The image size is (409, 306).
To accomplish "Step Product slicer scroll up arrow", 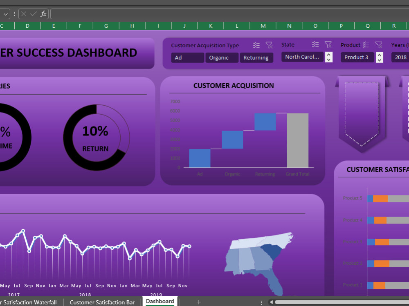I will 380,55.
